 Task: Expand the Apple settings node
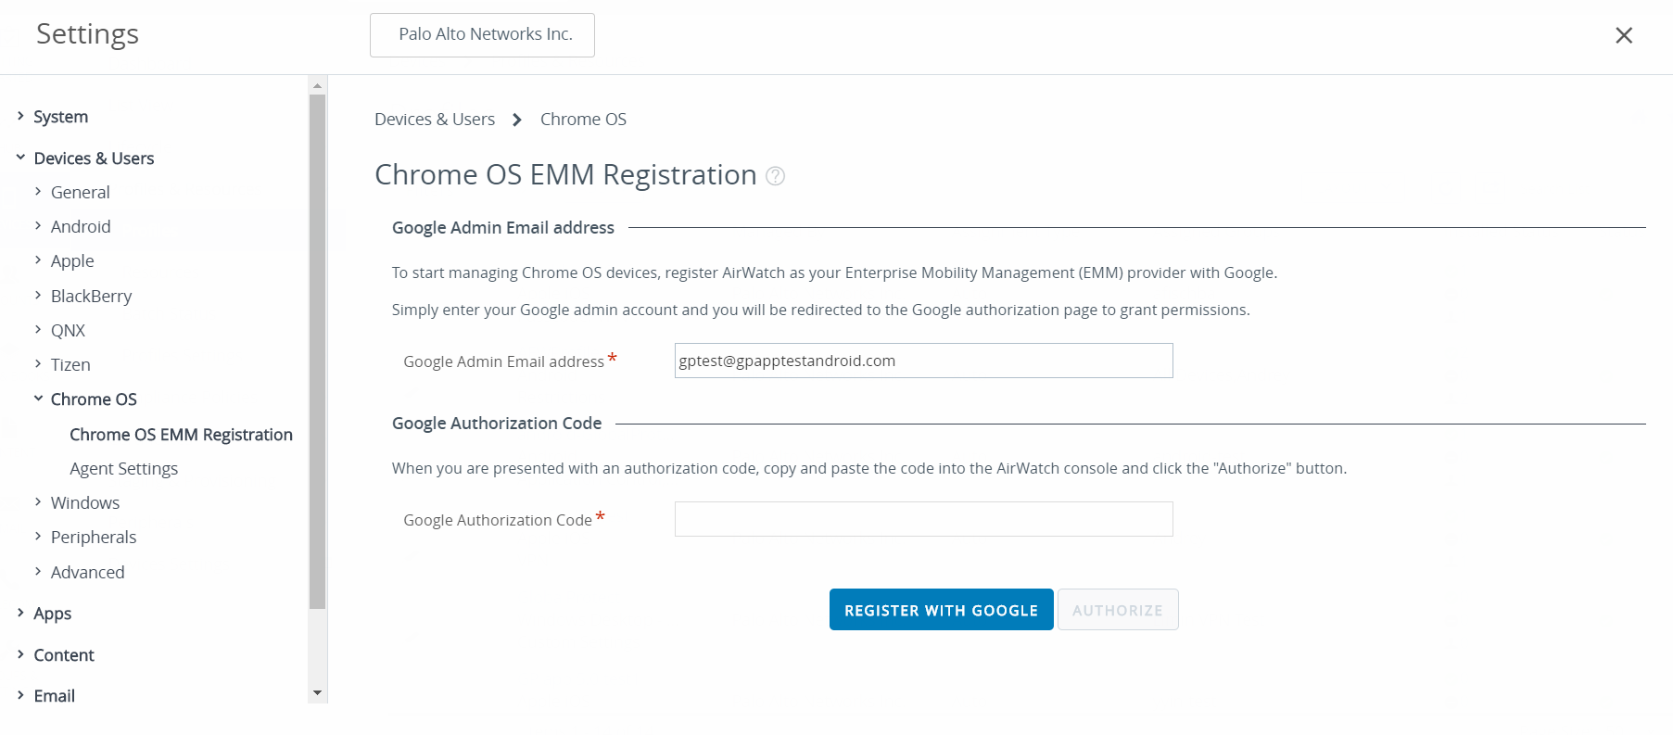(38, 260)
